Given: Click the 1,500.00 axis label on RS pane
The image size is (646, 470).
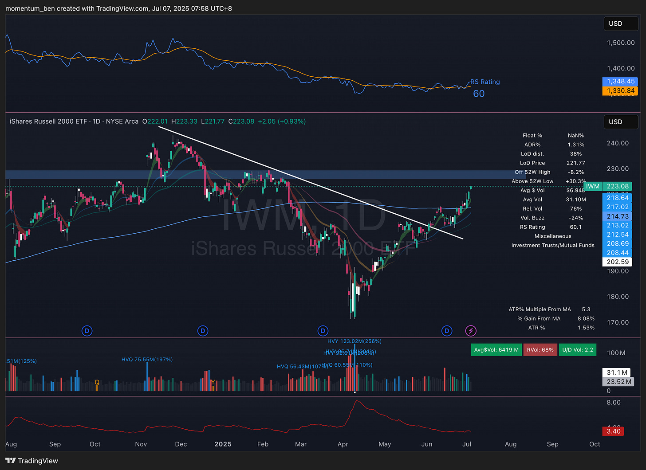Looking at the screenshot, I should (621, 43).
